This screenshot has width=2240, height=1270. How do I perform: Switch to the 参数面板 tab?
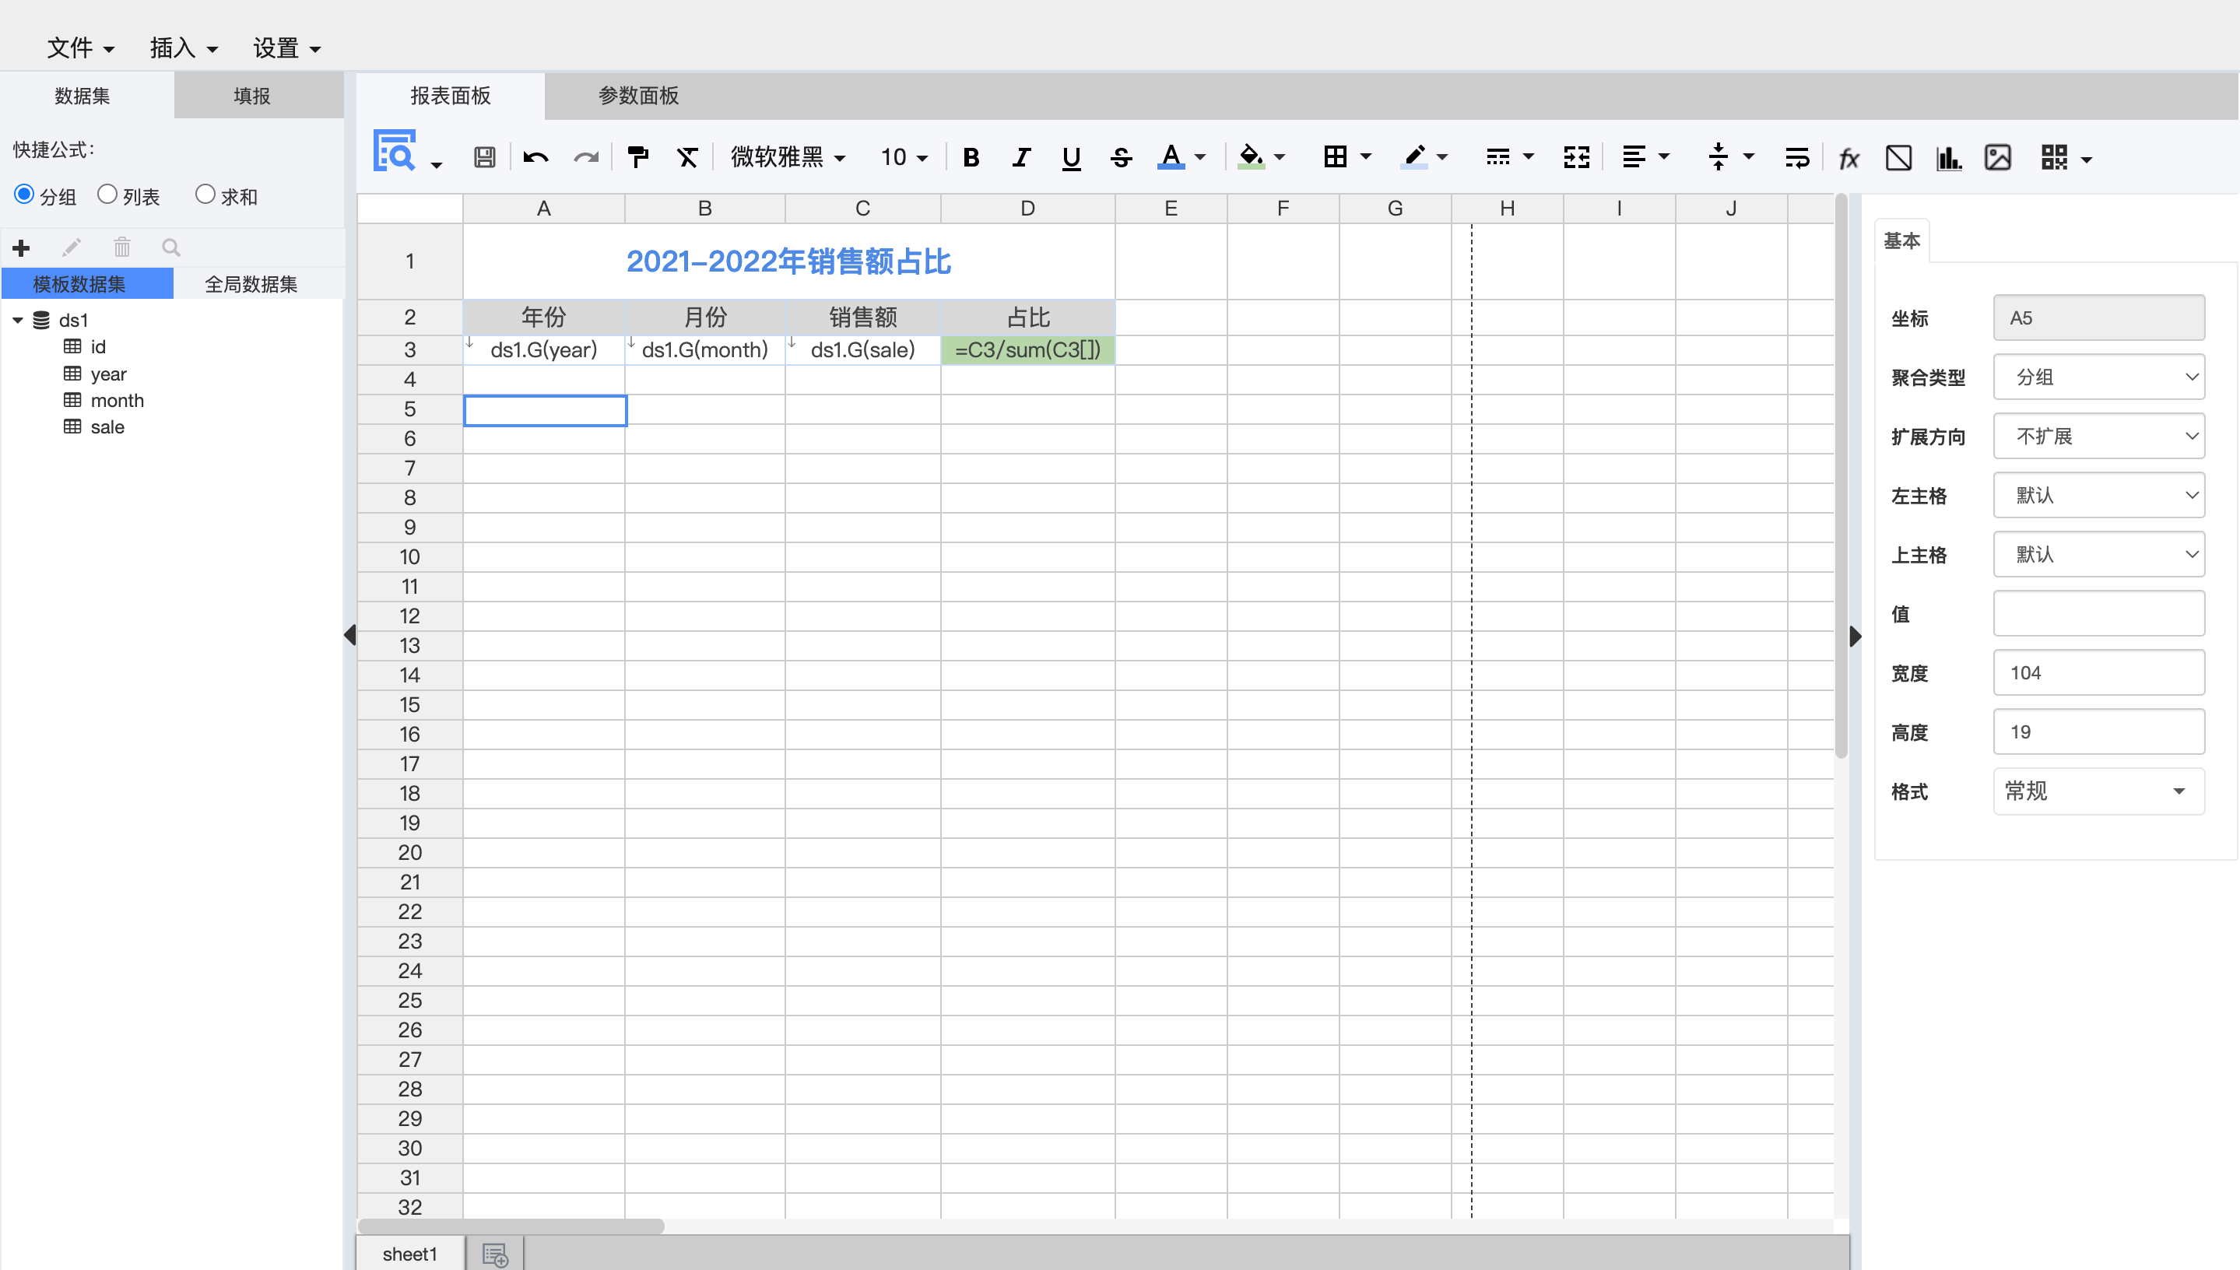pos(638,95)
